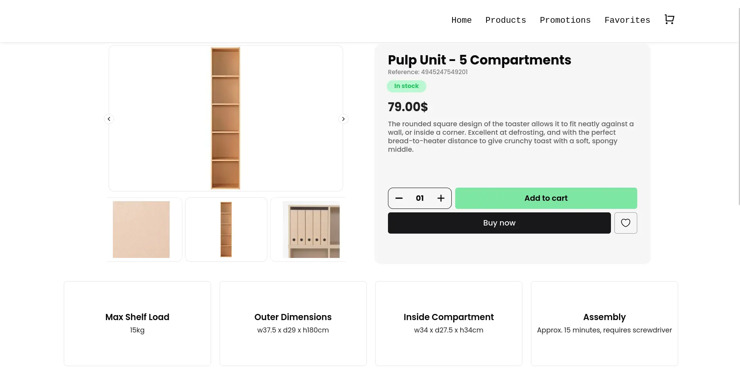Image resolution: width=740 pixels, height=373 pixels.
Task: Show previous product image with left arrow
Action: [109, 119]
